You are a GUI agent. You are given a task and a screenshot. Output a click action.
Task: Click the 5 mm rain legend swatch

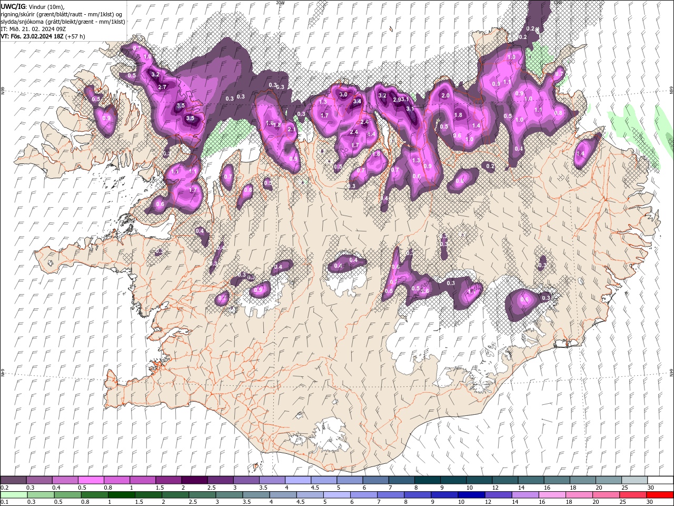pos(336,495)
